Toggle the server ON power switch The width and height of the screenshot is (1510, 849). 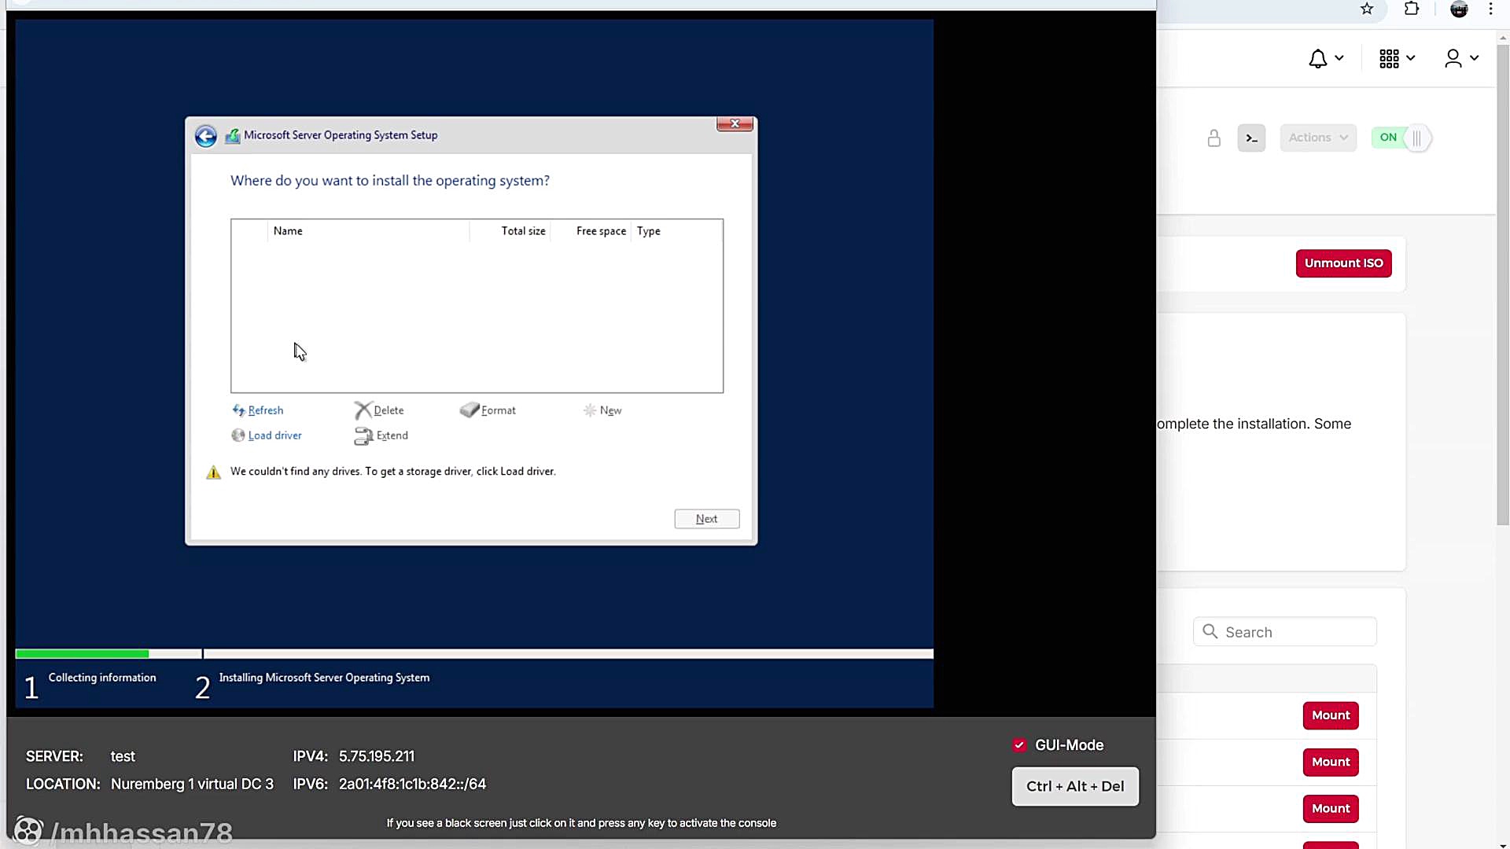coord(1401,138)
